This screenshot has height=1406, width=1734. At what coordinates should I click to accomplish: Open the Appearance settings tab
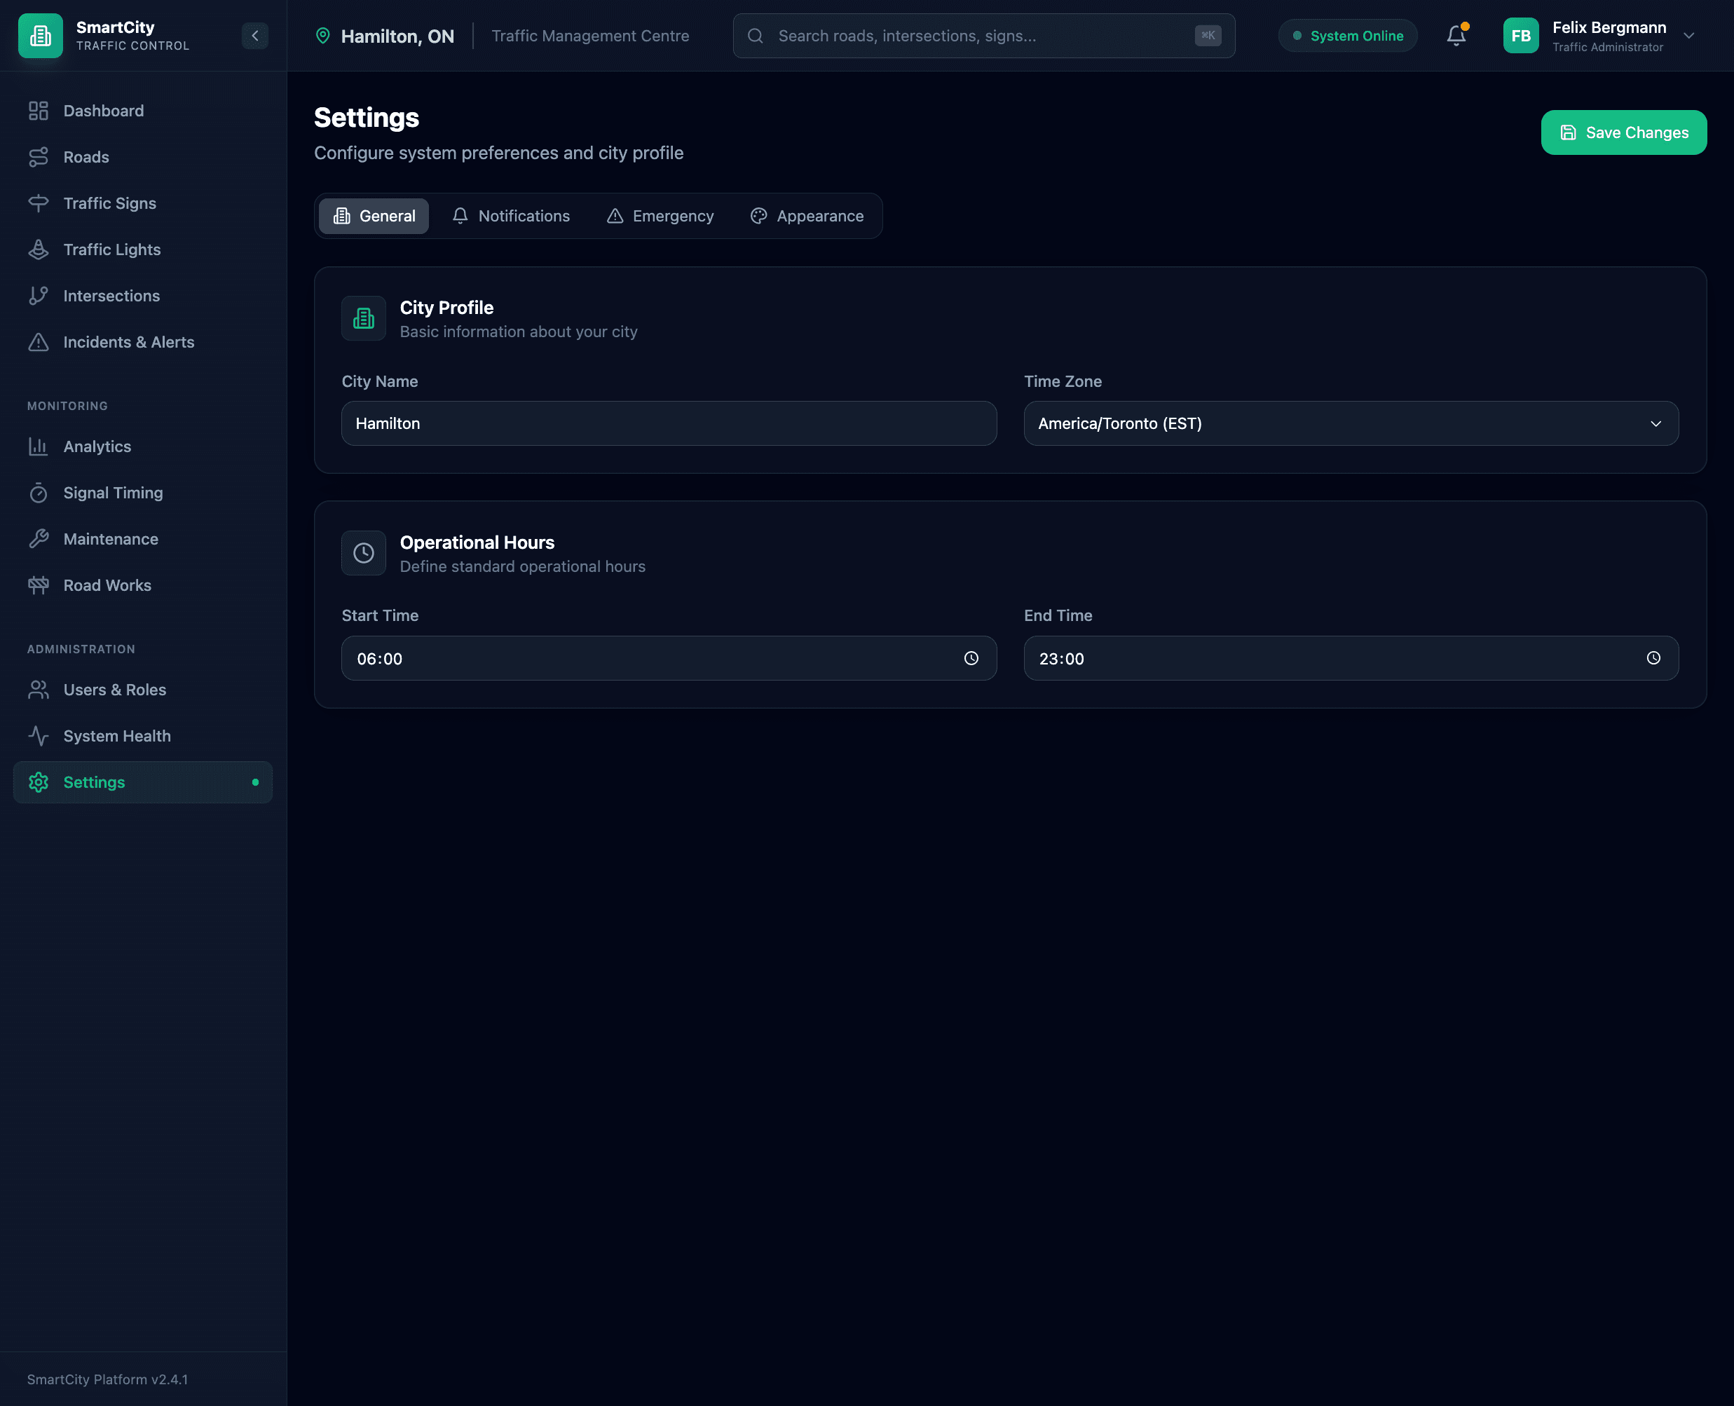click(807, 217)
